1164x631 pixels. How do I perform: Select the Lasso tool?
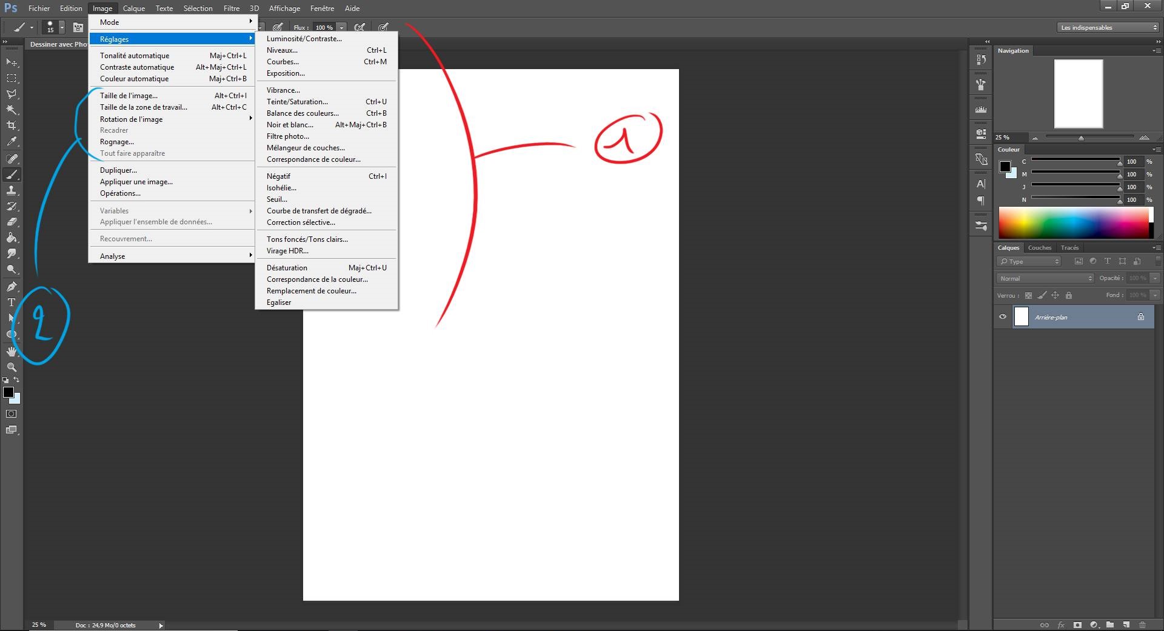pyautogui.click(x=11, y=93)
